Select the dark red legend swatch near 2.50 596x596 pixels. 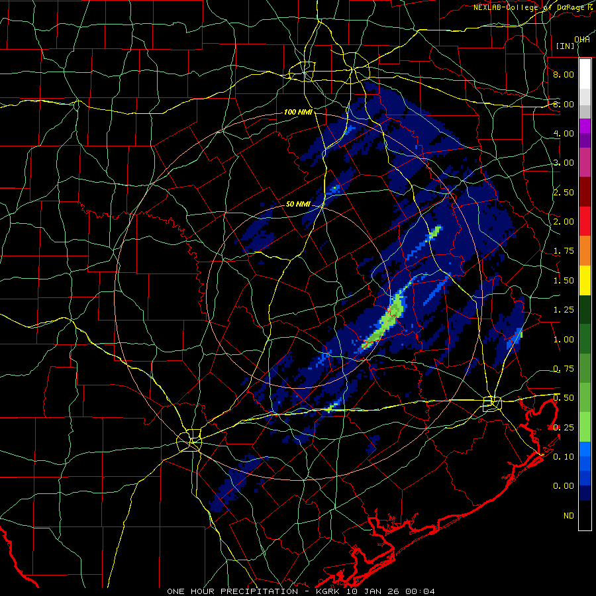[585, 192]
